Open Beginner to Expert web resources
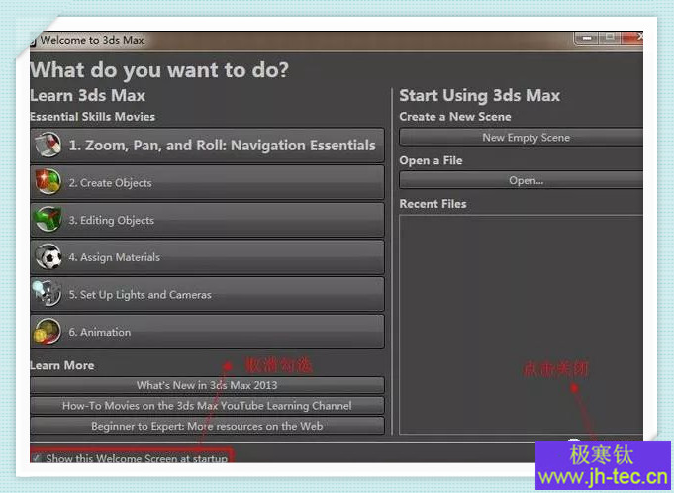This screenshot has height=493, width=674. coord(207,426)
